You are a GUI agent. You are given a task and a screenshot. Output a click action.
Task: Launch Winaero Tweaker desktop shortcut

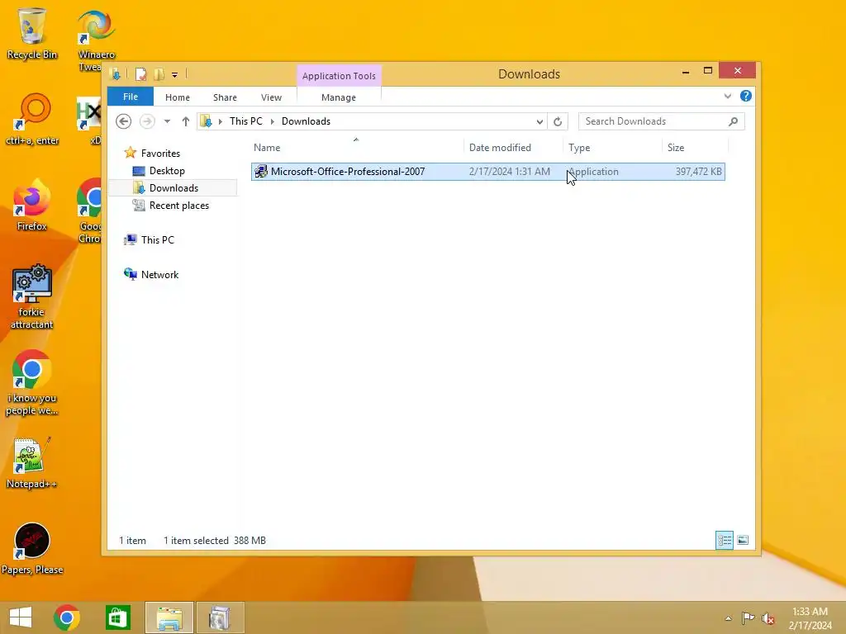click(x=96, y=39)
